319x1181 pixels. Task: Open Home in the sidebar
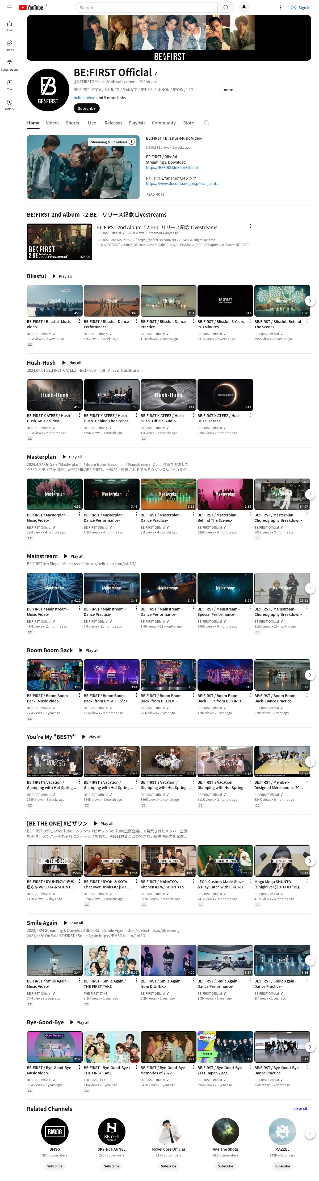click(10, 26)
